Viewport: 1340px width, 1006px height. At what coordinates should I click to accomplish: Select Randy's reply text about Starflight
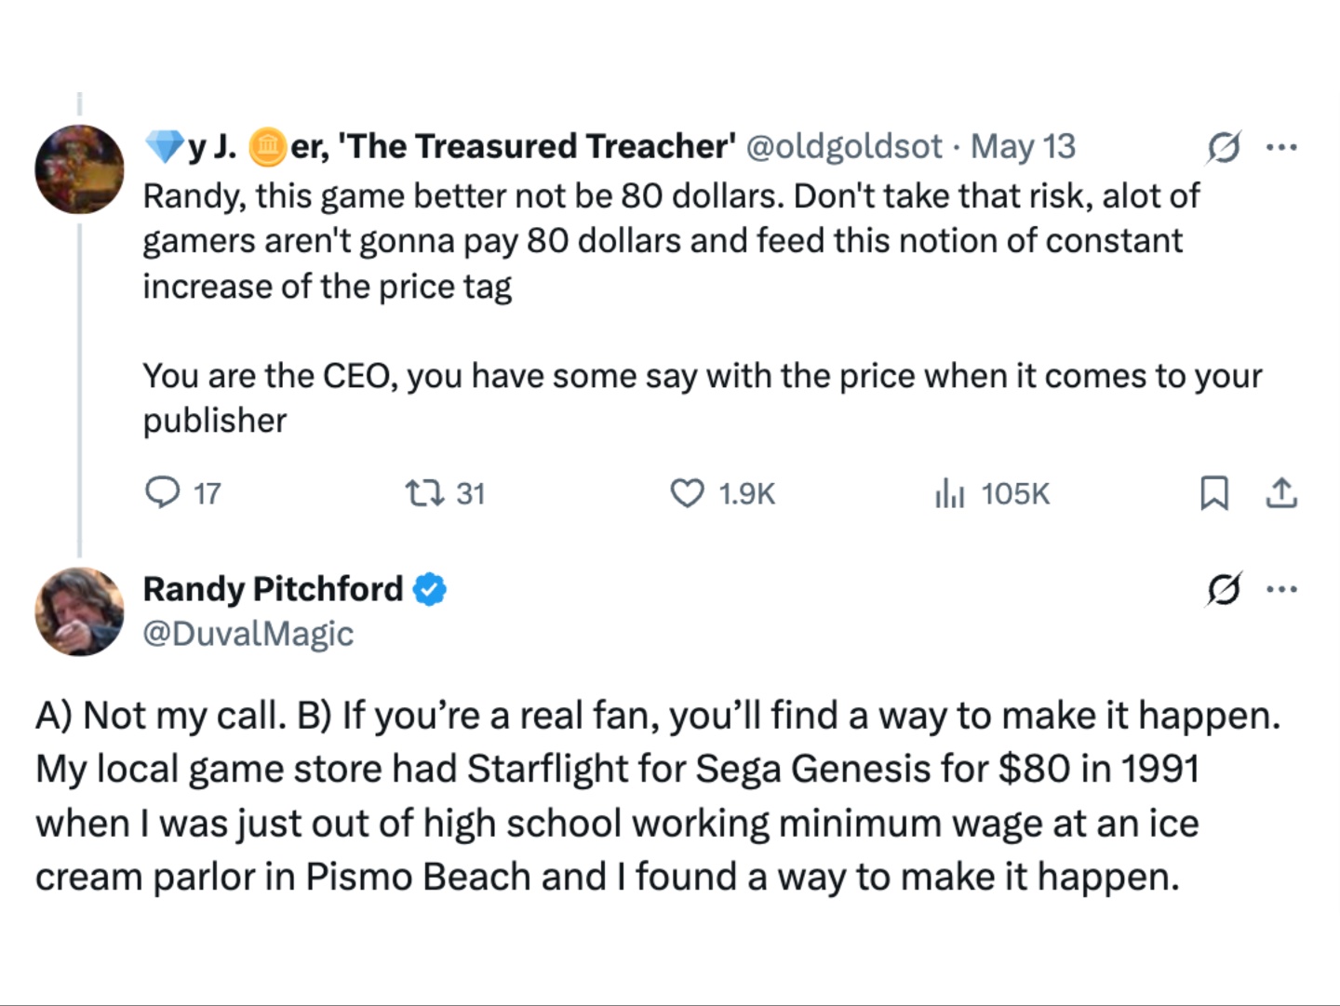coord(651,797)
